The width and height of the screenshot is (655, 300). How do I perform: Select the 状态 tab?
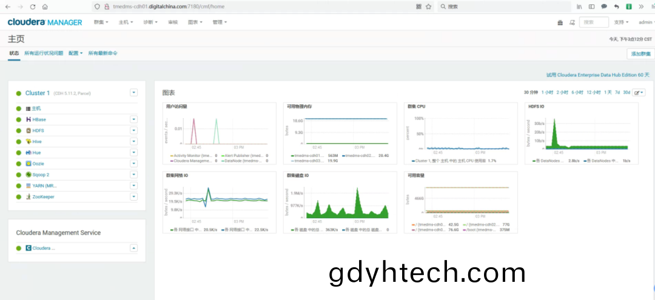point(14,53)
